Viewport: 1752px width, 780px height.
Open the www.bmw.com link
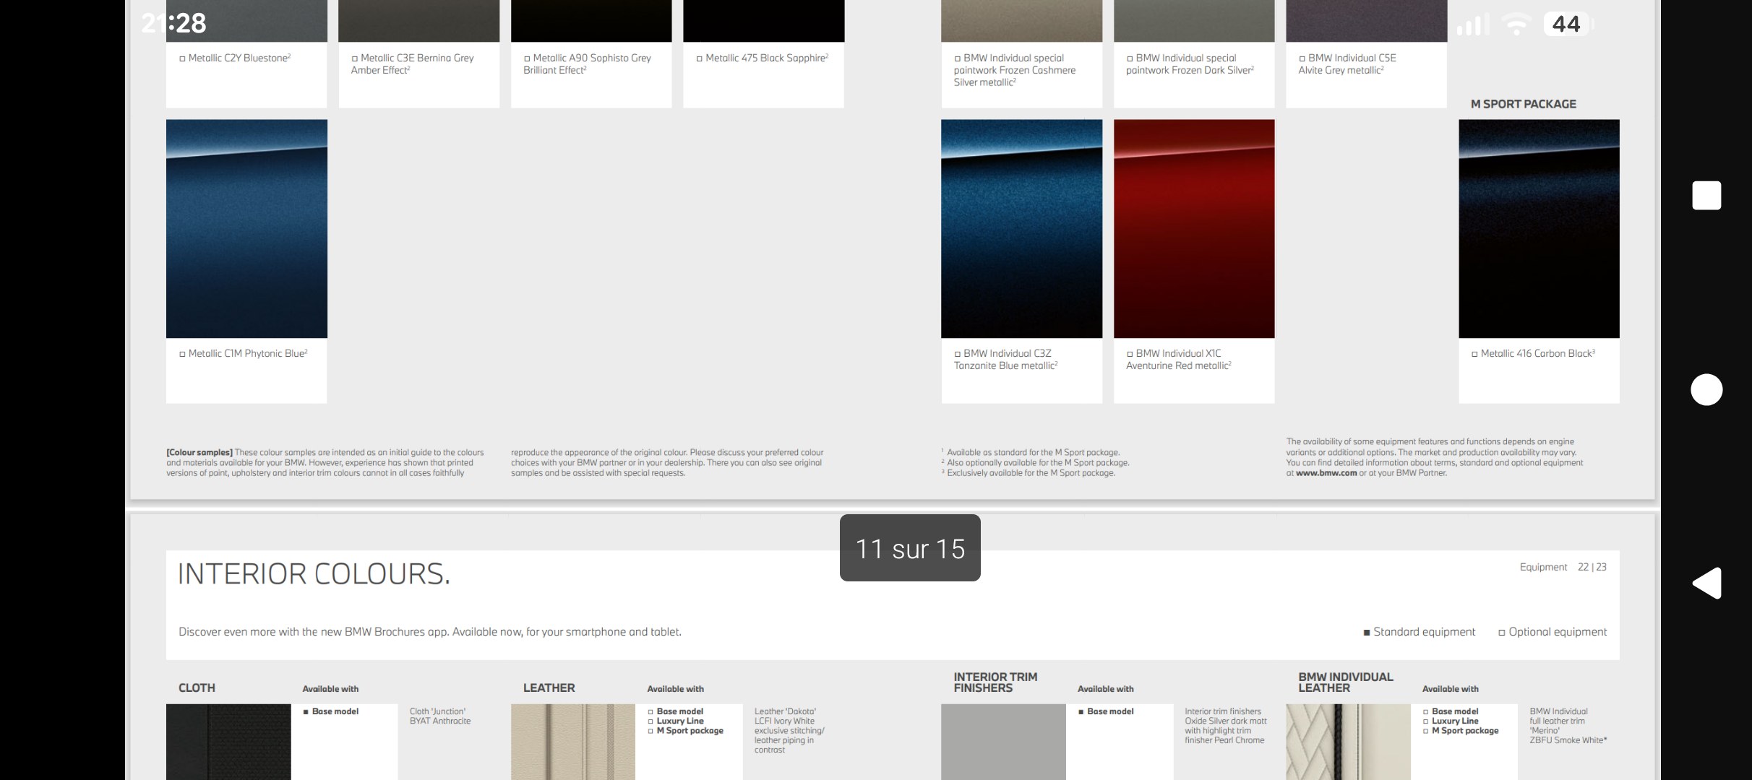pyautogui.click(x=1326, y=474)
